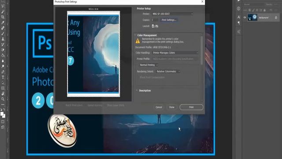Select the Brush tool

pos(3,34)
